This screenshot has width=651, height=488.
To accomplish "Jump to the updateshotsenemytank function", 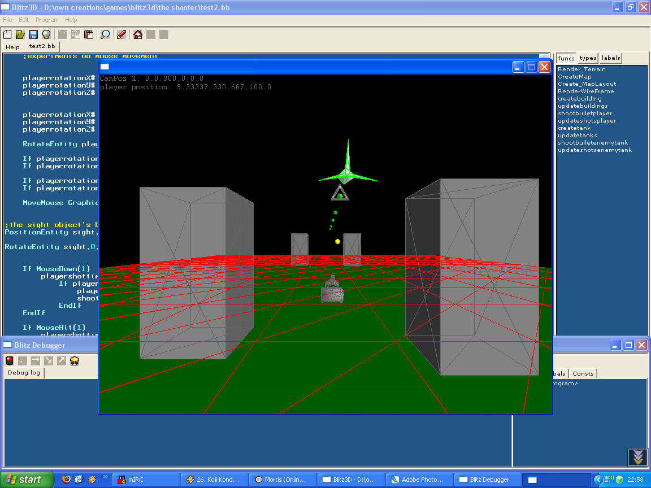I will tap(594, 150).
